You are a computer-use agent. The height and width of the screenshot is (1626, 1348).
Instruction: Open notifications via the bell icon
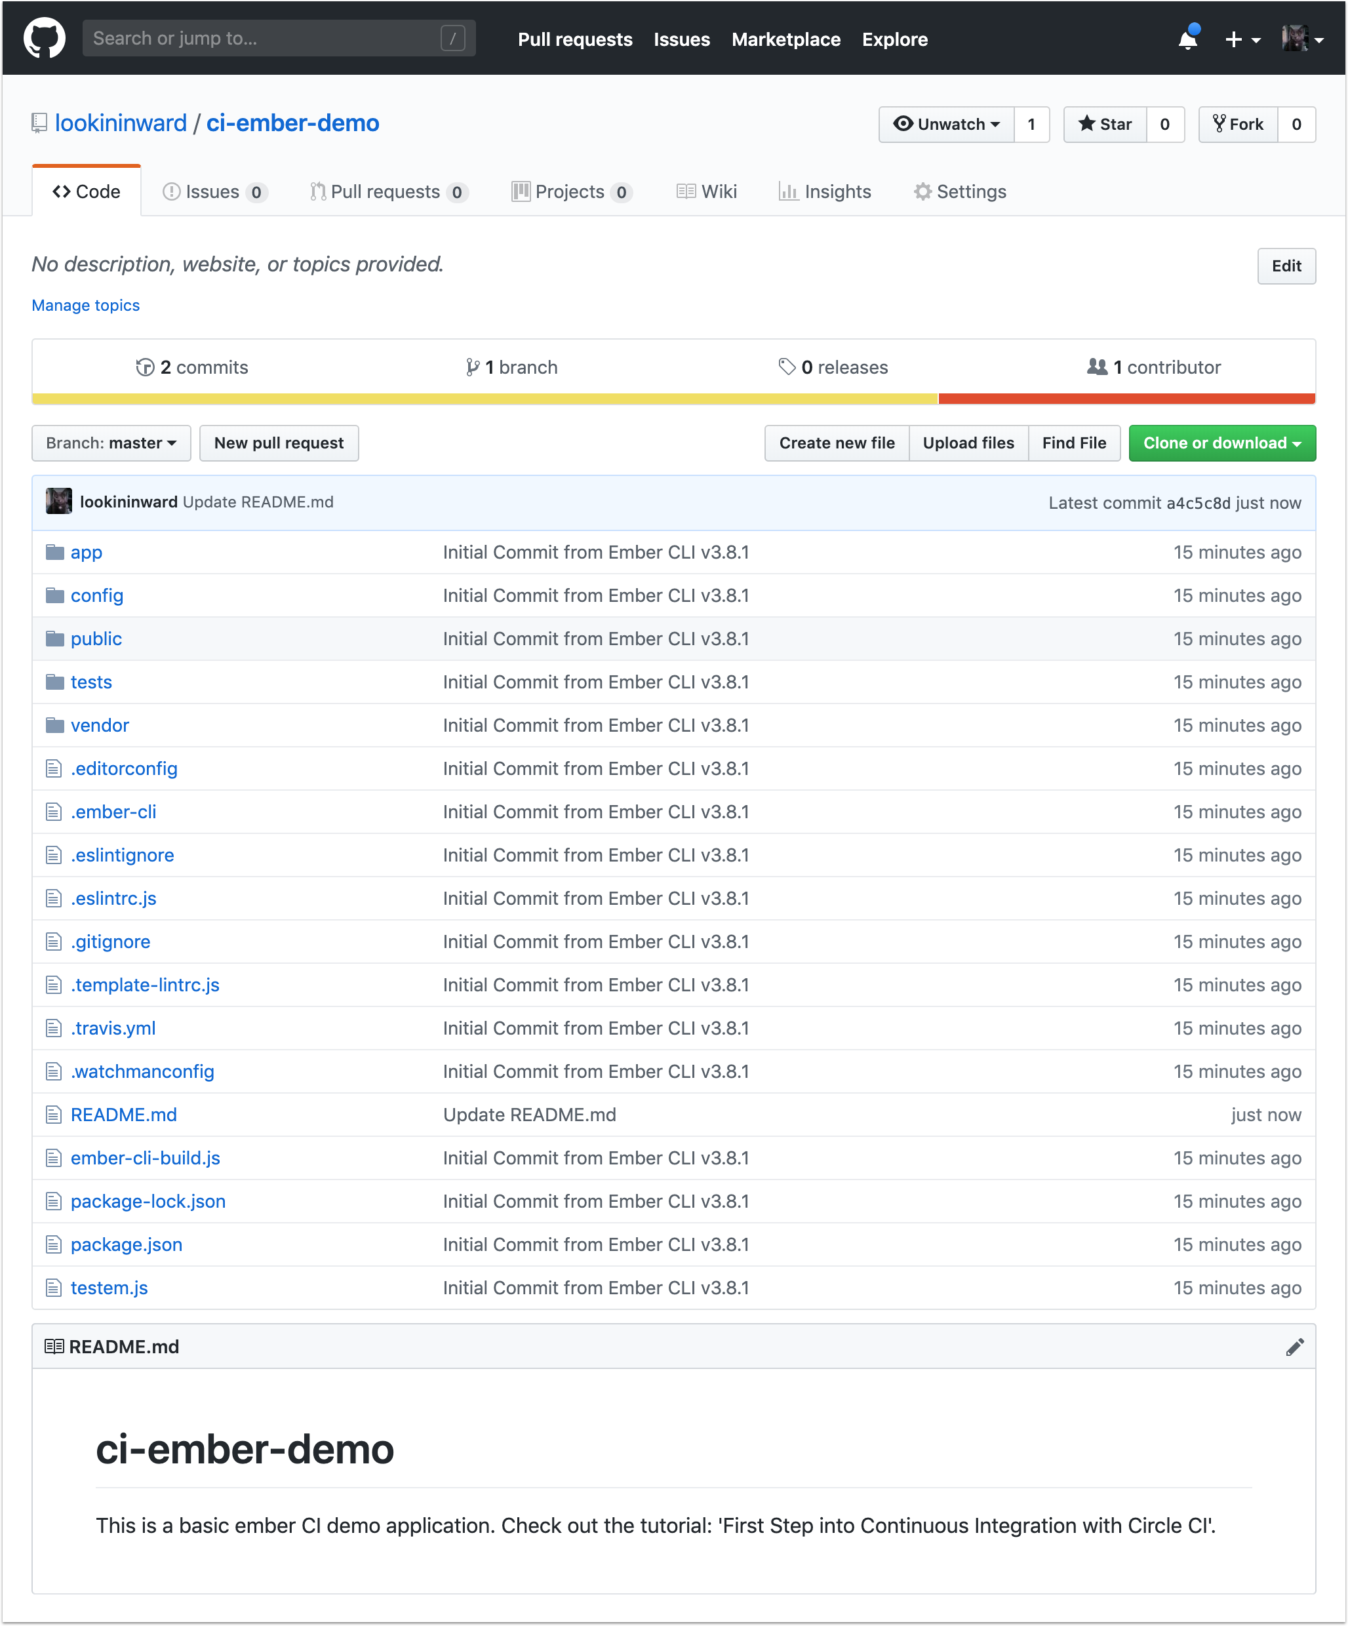coord(1187,39)
